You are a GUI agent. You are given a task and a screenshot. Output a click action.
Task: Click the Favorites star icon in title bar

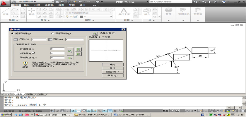(216, 1)
